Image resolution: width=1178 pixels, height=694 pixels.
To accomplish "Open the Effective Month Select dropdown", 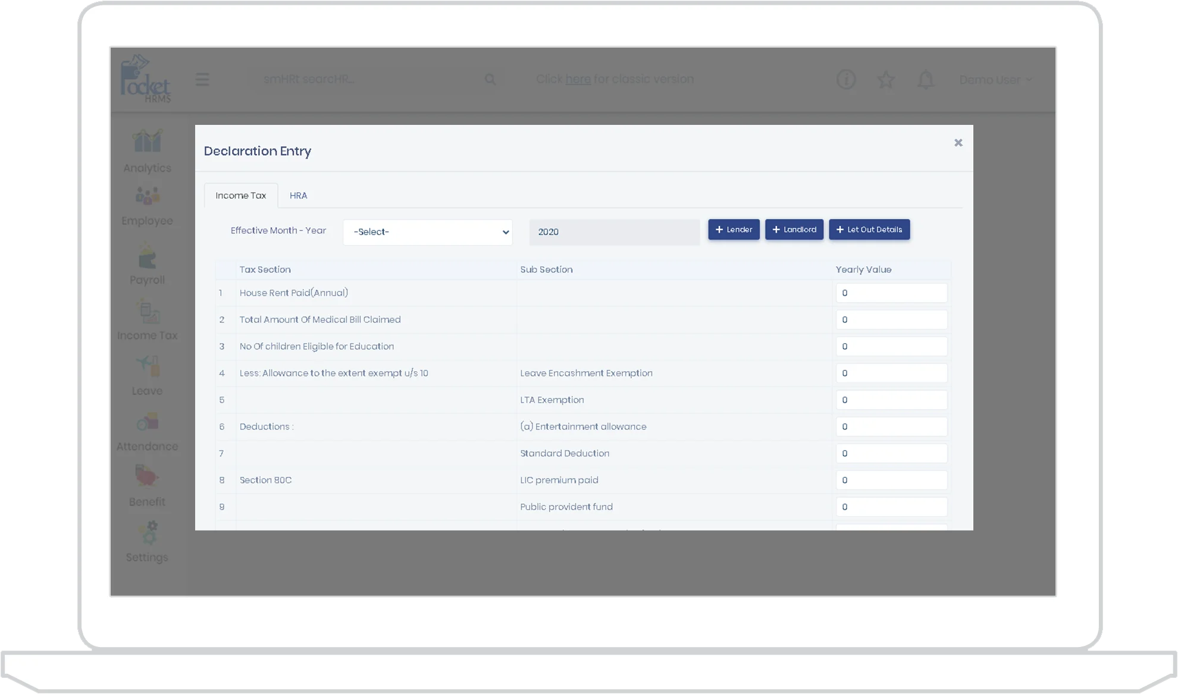I will [428, 232].
